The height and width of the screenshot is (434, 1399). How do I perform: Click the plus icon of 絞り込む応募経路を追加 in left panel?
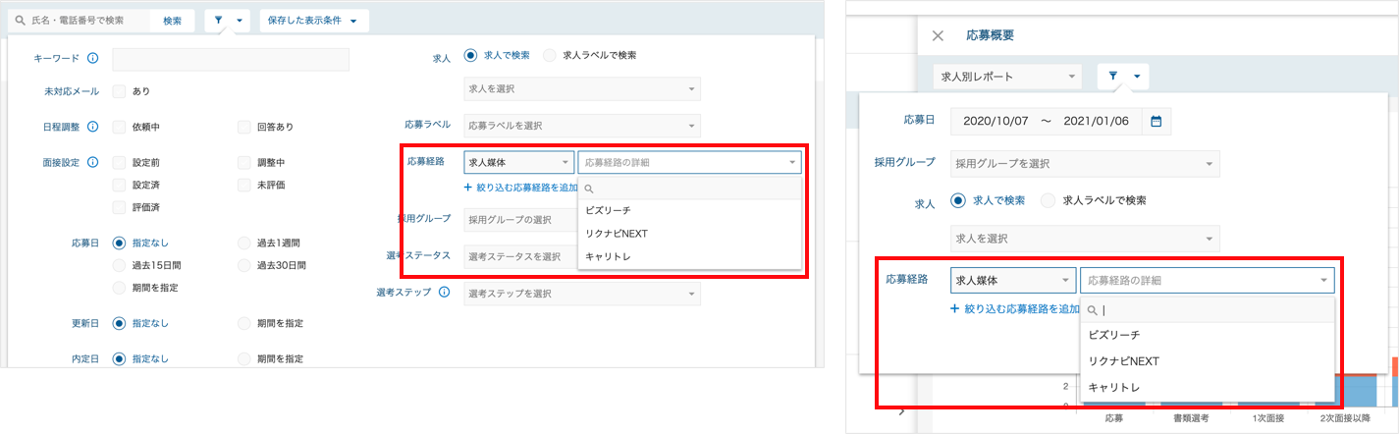tap(469, 187)
